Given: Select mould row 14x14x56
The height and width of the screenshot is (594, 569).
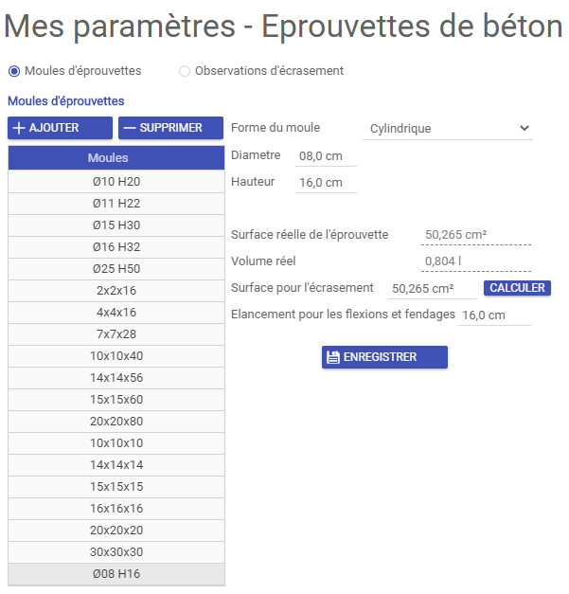Looking at the screenshot, I should point(116,378).
